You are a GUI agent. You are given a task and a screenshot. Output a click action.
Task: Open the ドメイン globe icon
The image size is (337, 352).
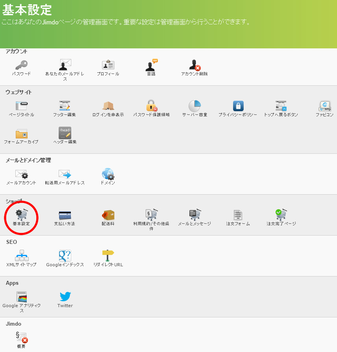coord(108,174)
